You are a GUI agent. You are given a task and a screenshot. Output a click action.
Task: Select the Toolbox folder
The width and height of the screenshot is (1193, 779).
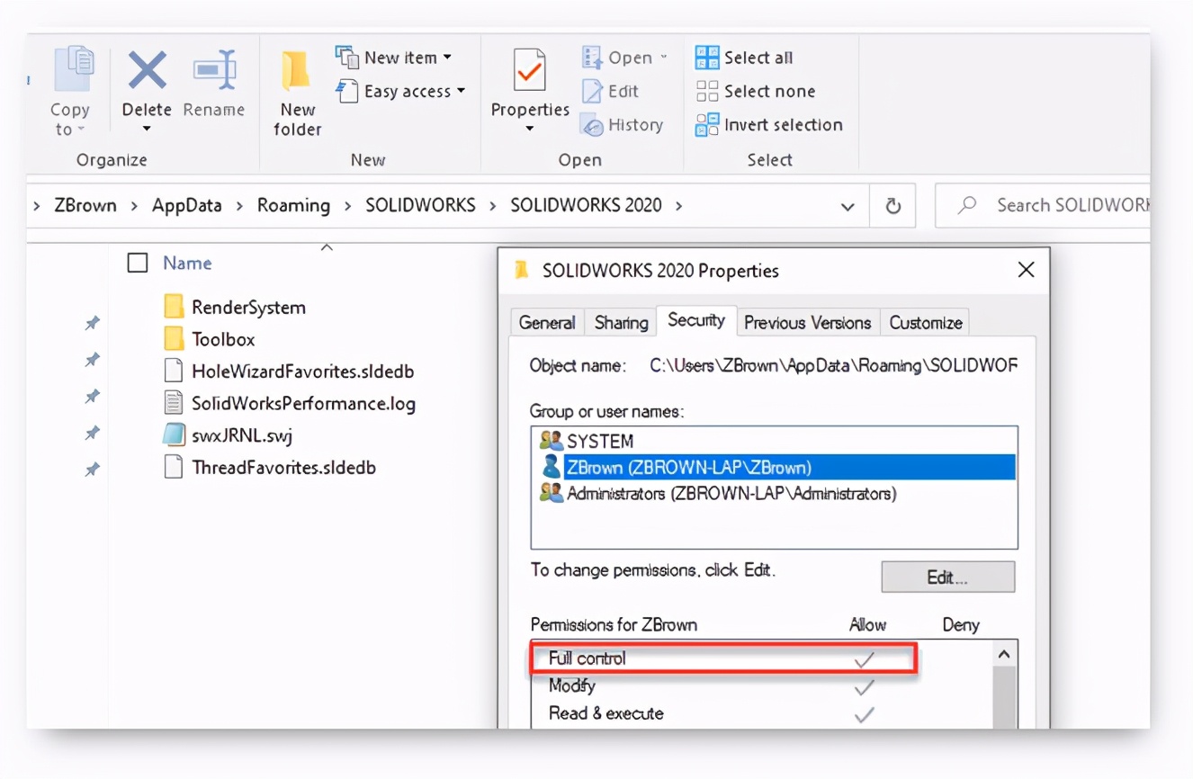223,339
